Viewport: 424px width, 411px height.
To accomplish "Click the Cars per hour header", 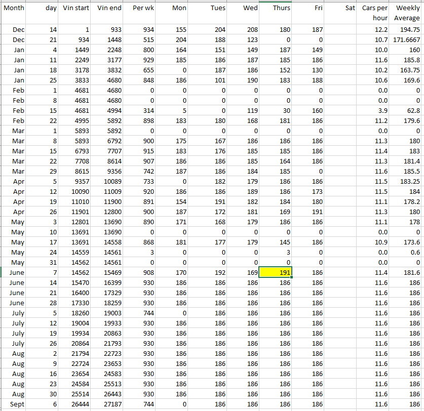I will tap(374, 13).
